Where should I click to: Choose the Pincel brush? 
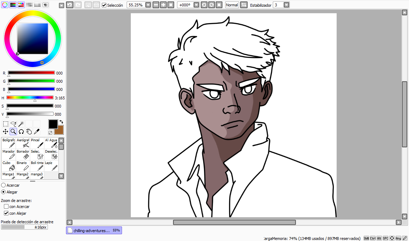point(37,143)
